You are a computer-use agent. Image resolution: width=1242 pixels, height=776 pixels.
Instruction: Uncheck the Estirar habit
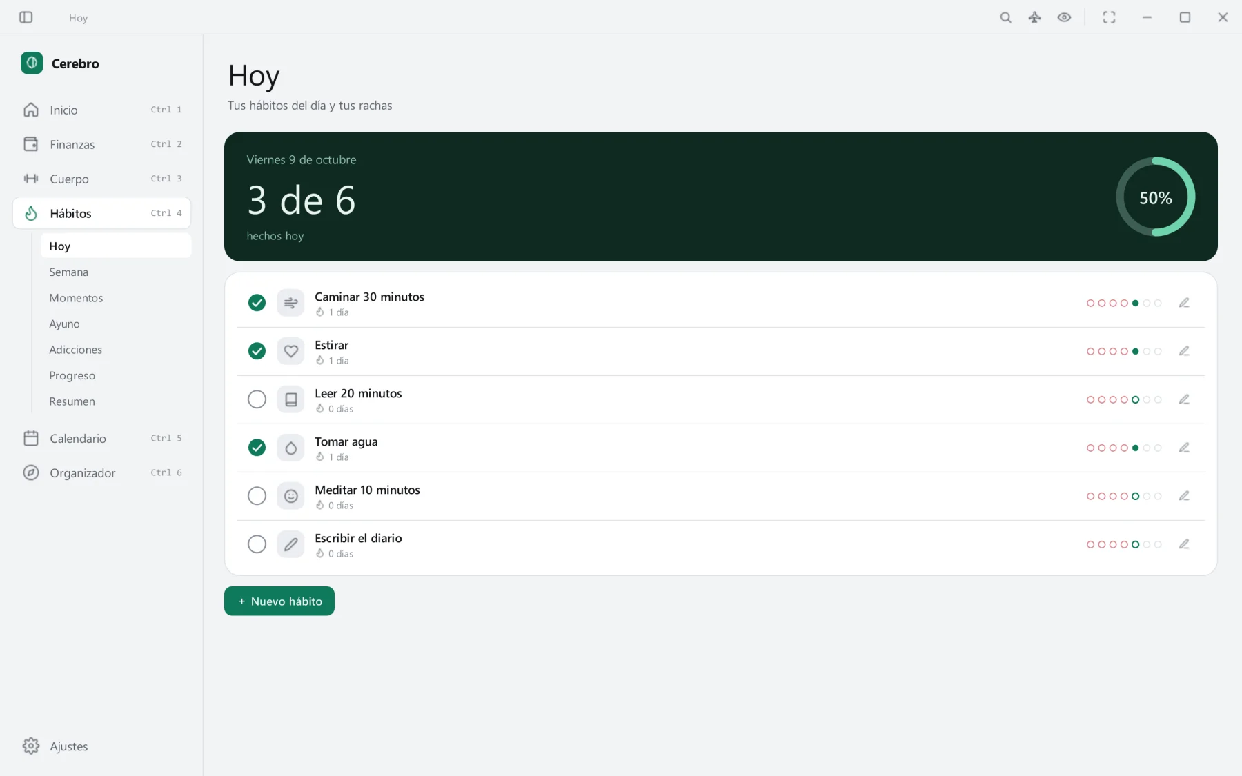click(x=257, y=351)
